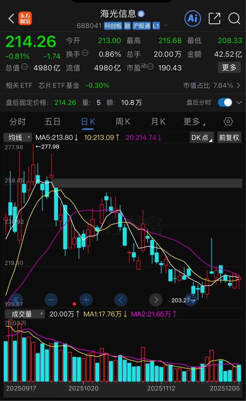Image resolution: width=246 pixels, height=401 pixels.
Task: Tap the stock name 海光信息
Action: [x=118, y=14]
